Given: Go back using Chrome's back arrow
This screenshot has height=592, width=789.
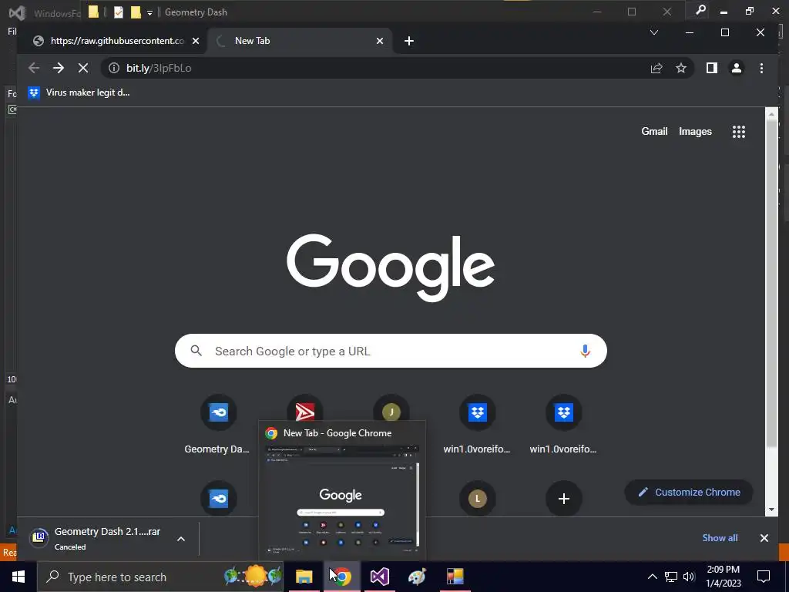Looking at the screenshot, I should pos(34,68).
